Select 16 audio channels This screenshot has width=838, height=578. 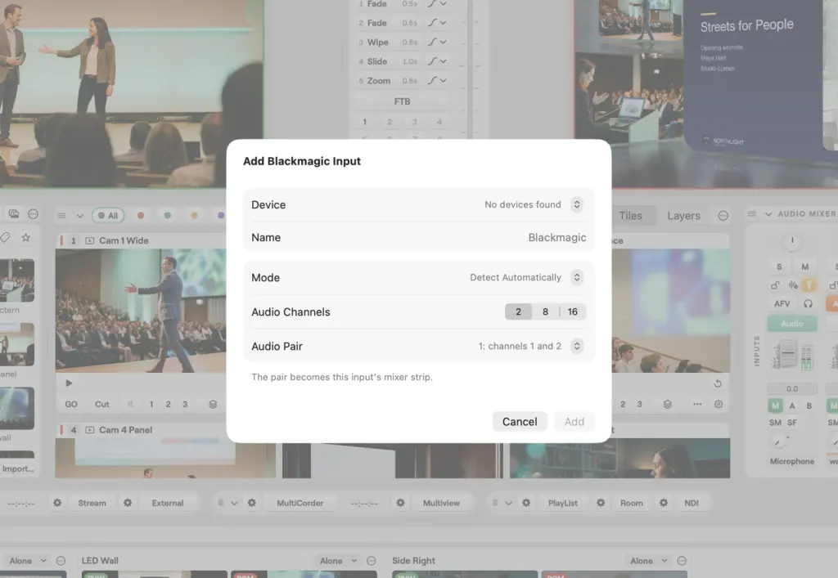pos(572,311)
